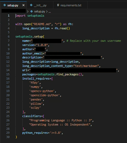Close the setup.py tab
The width and height of the screenshot is (127, 143).
click(x=23, y=5)
